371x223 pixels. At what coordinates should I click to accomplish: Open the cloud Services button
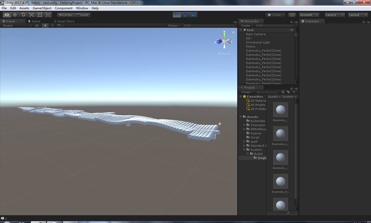click(x=292, y=15)
